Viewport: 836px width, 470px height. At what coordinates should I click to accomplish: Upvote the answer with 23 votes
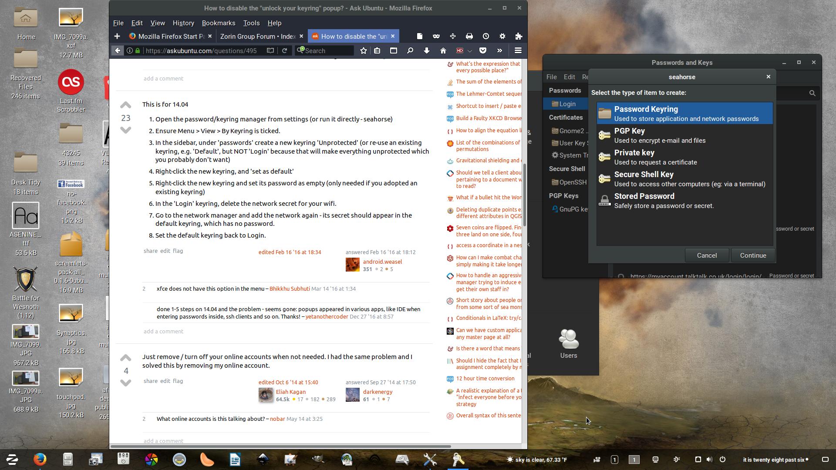[125, 105]
